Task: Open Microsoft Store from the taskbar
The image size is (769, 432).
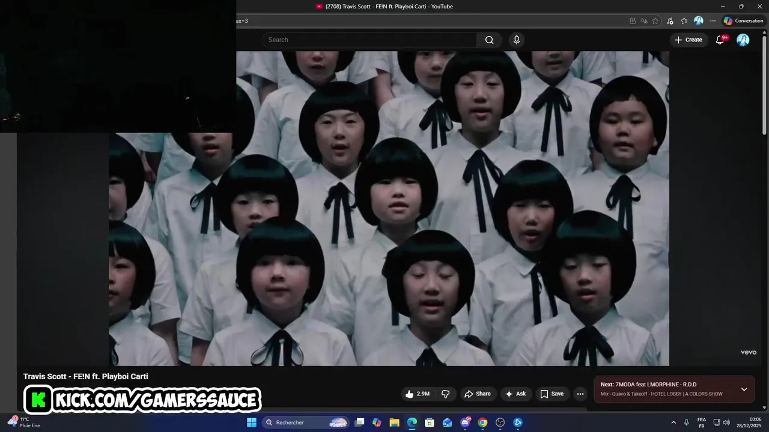Action: tap(430, 422)
